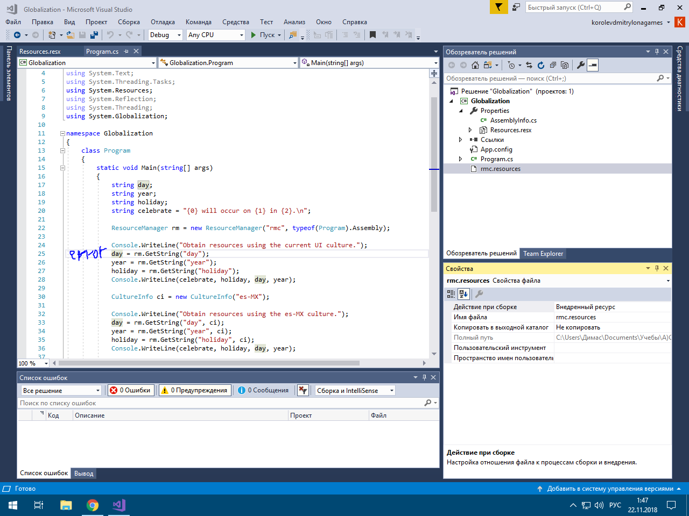Open the Файл menu
Image resolution: width=689 pixels, height=516 pixels.
pyautogui.click(x=13, y=22)
